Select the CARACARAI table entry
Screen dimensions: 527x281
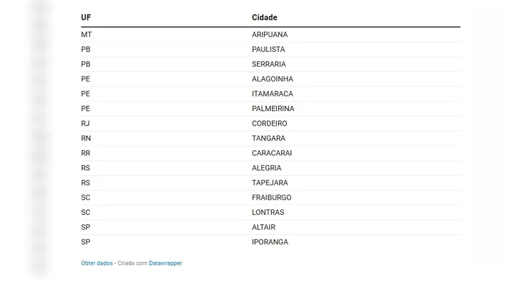tap(272, 153)
